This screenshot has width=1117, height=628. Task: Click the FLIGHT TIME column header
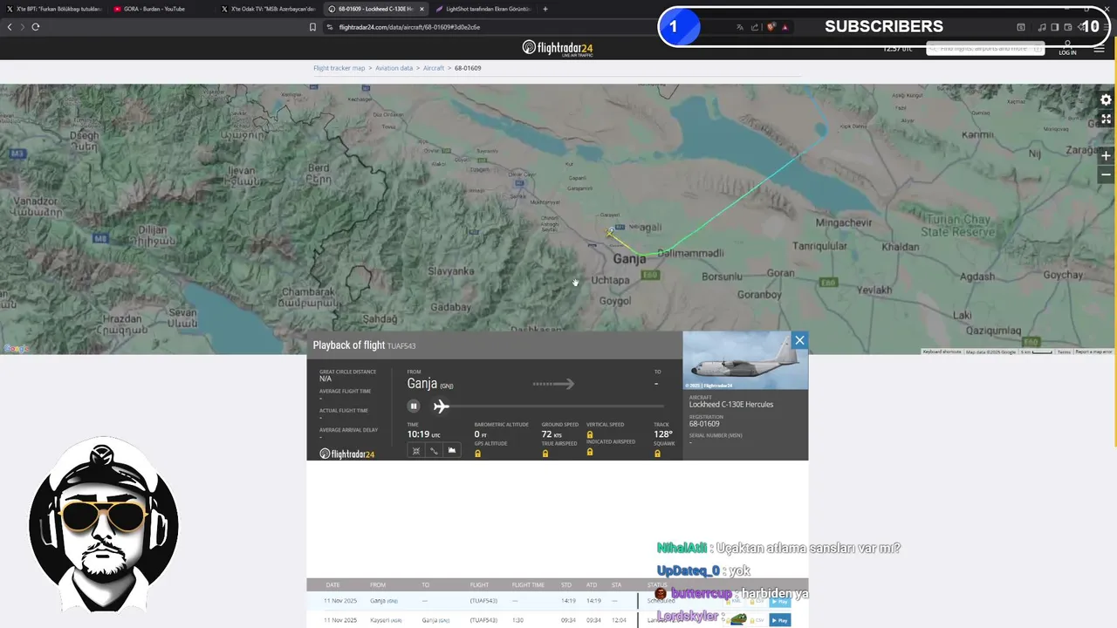click(528, 584)
